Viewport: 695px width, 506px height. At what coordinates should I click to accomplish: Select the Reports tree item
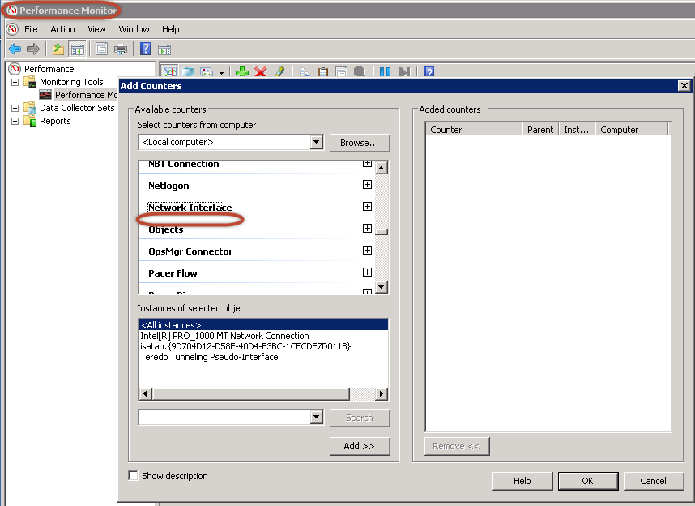click(x=55, y=121)
